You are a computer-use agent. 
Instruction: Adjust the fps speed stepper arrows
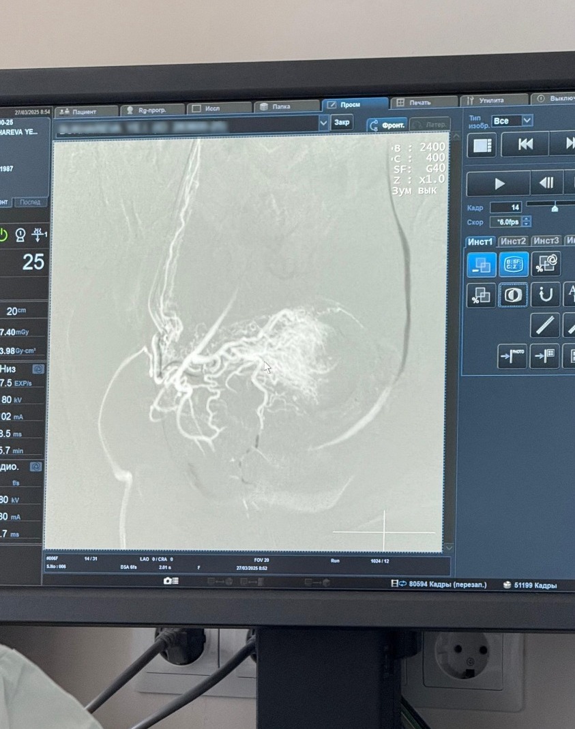pyautogui.click(x=526, y=222)
